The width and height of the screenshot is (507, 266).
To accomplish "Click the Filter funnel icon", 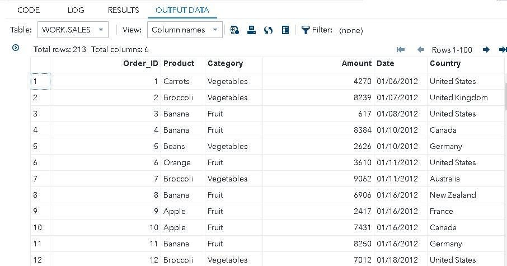I will (x=306, y=30).
